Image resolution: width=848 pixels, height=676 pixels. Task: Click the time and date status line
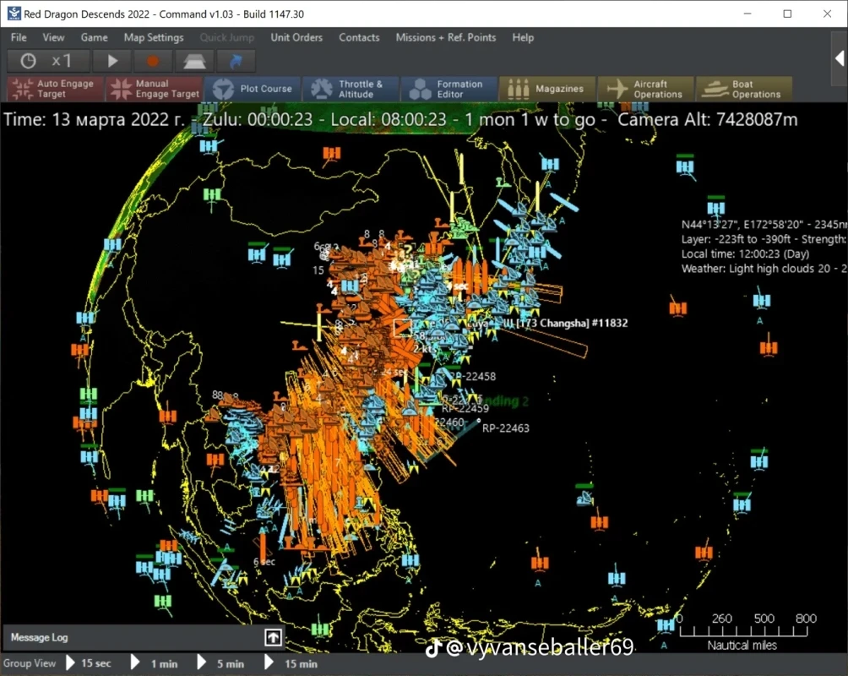[x=400, y=120]
